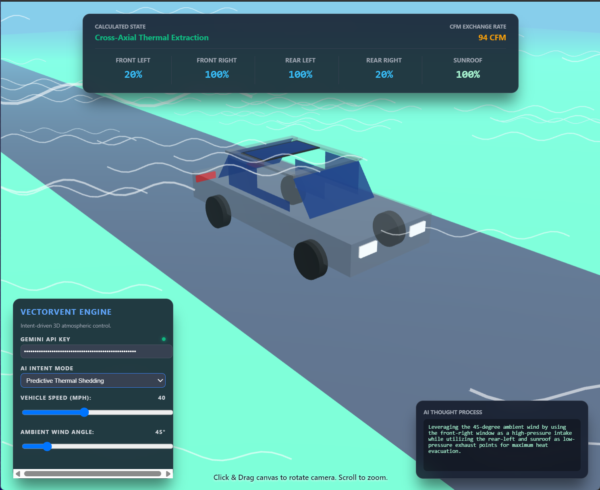Image resolution: width=600 pixels, height=490 pixels.
Task: Click the "AMBIENT WIND ANGLE:" label
Action: point(57,432)
